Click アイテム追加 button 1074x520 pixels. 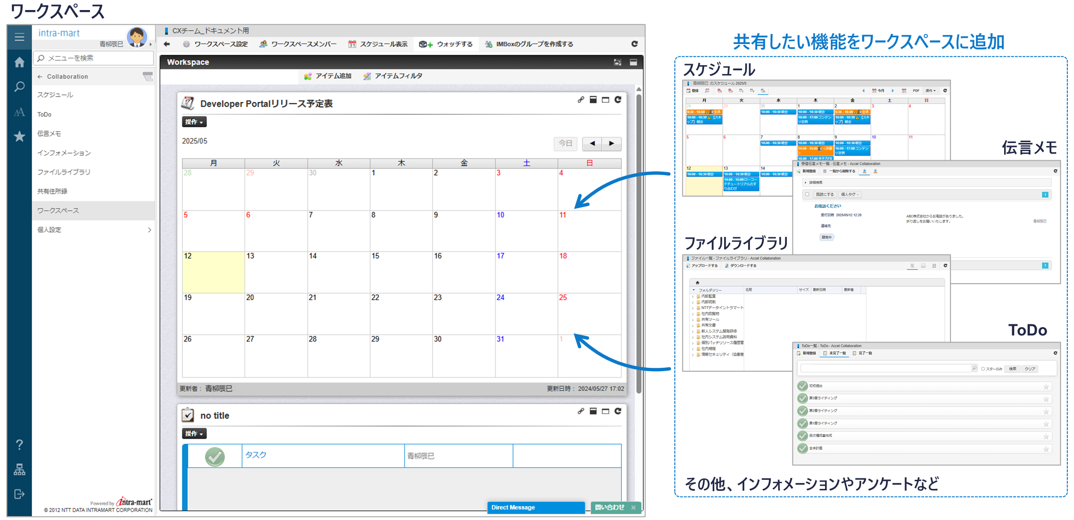[327, 76]
